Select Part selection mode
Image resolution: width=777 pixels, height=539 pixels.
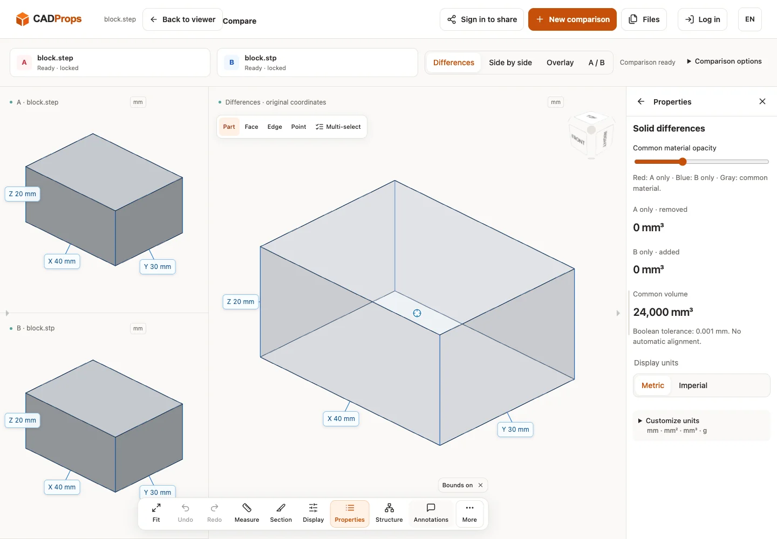229,127
